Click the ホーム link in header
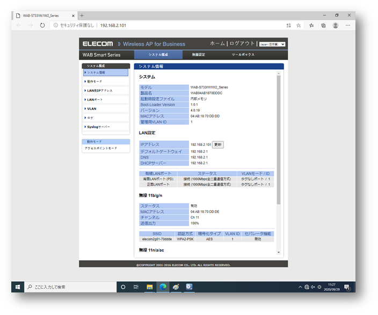The image size is (378, 315). (x=217, y=43)
